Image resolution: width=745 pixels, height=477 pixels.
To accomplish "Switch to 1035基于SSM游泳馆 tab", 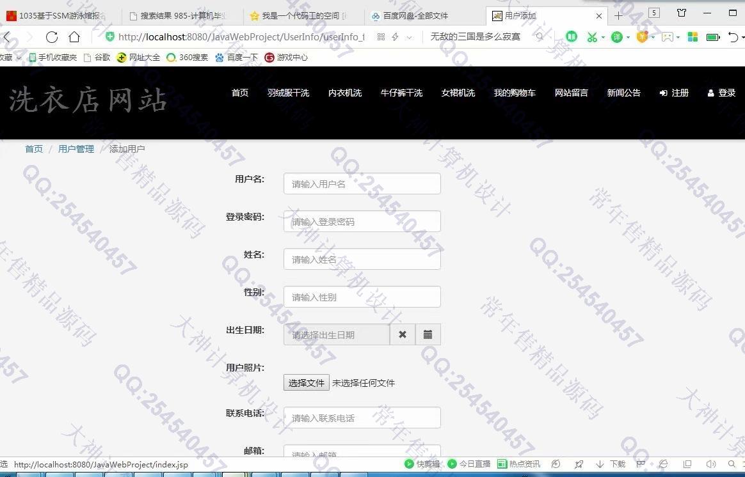I will (61, 15).
